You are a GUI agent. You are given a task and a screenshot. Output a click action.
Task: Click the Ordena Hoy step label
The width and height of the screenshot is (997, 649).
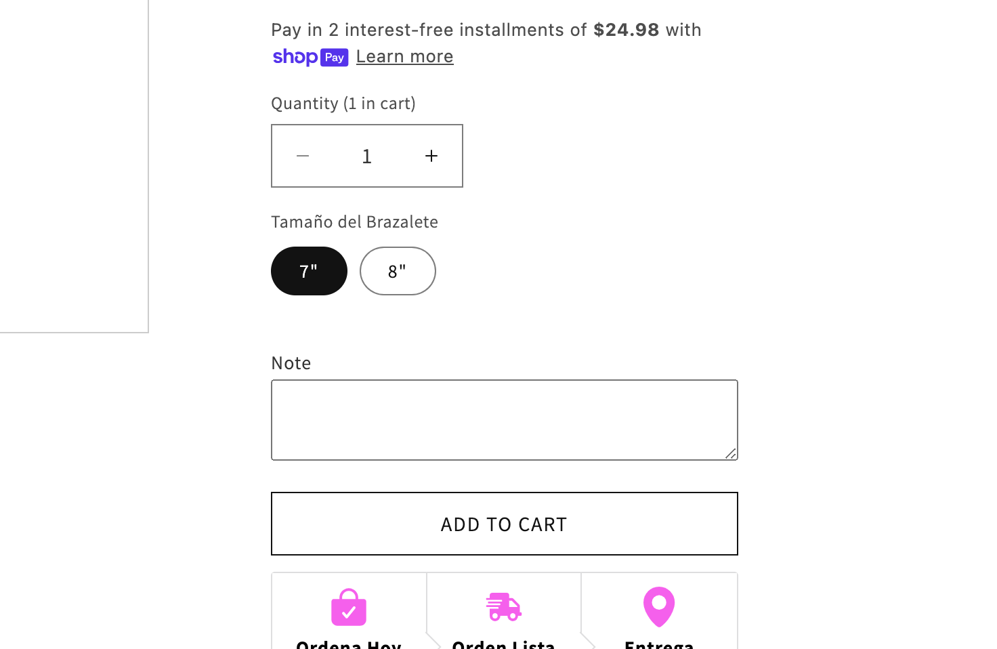(349, 644)
